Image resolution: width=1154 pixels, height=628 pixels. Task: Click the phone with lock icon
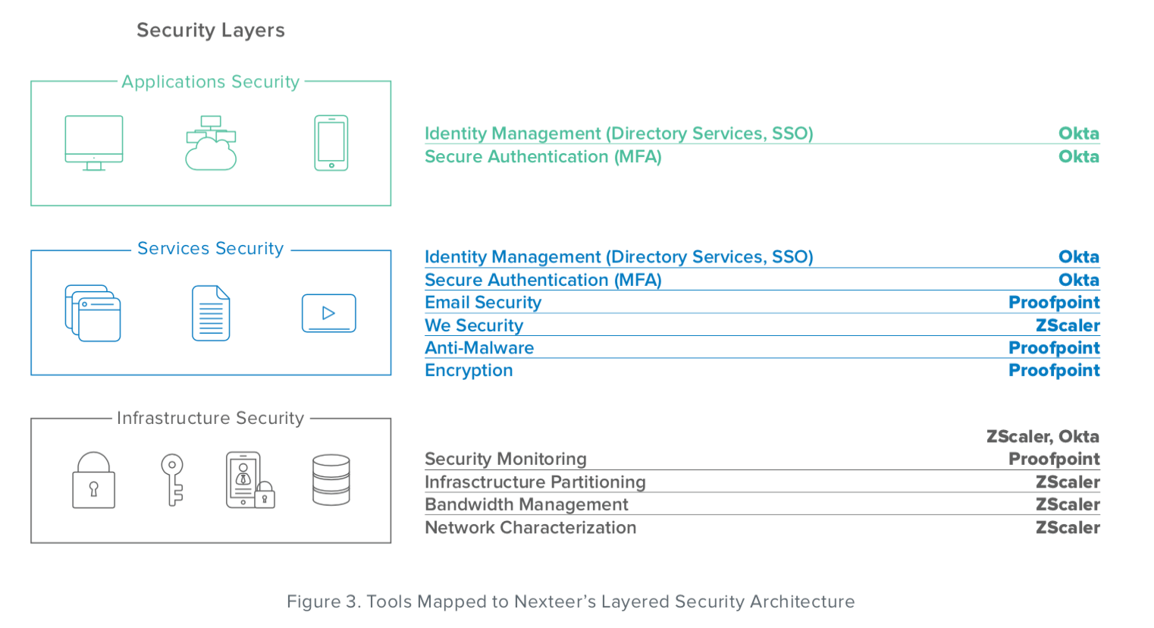[250, 480]
